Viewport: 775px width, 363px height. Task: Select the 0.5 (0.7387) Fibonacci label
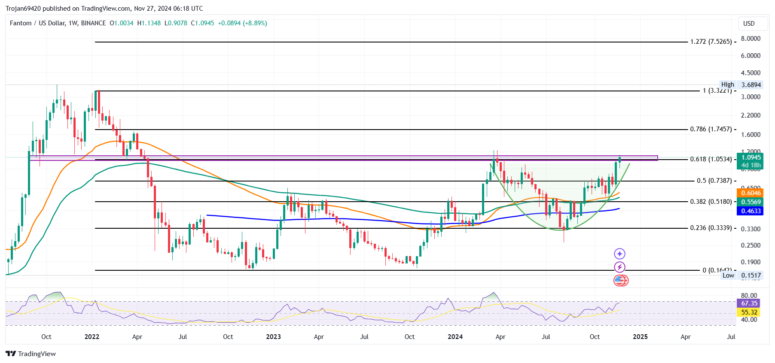[714, 181]
